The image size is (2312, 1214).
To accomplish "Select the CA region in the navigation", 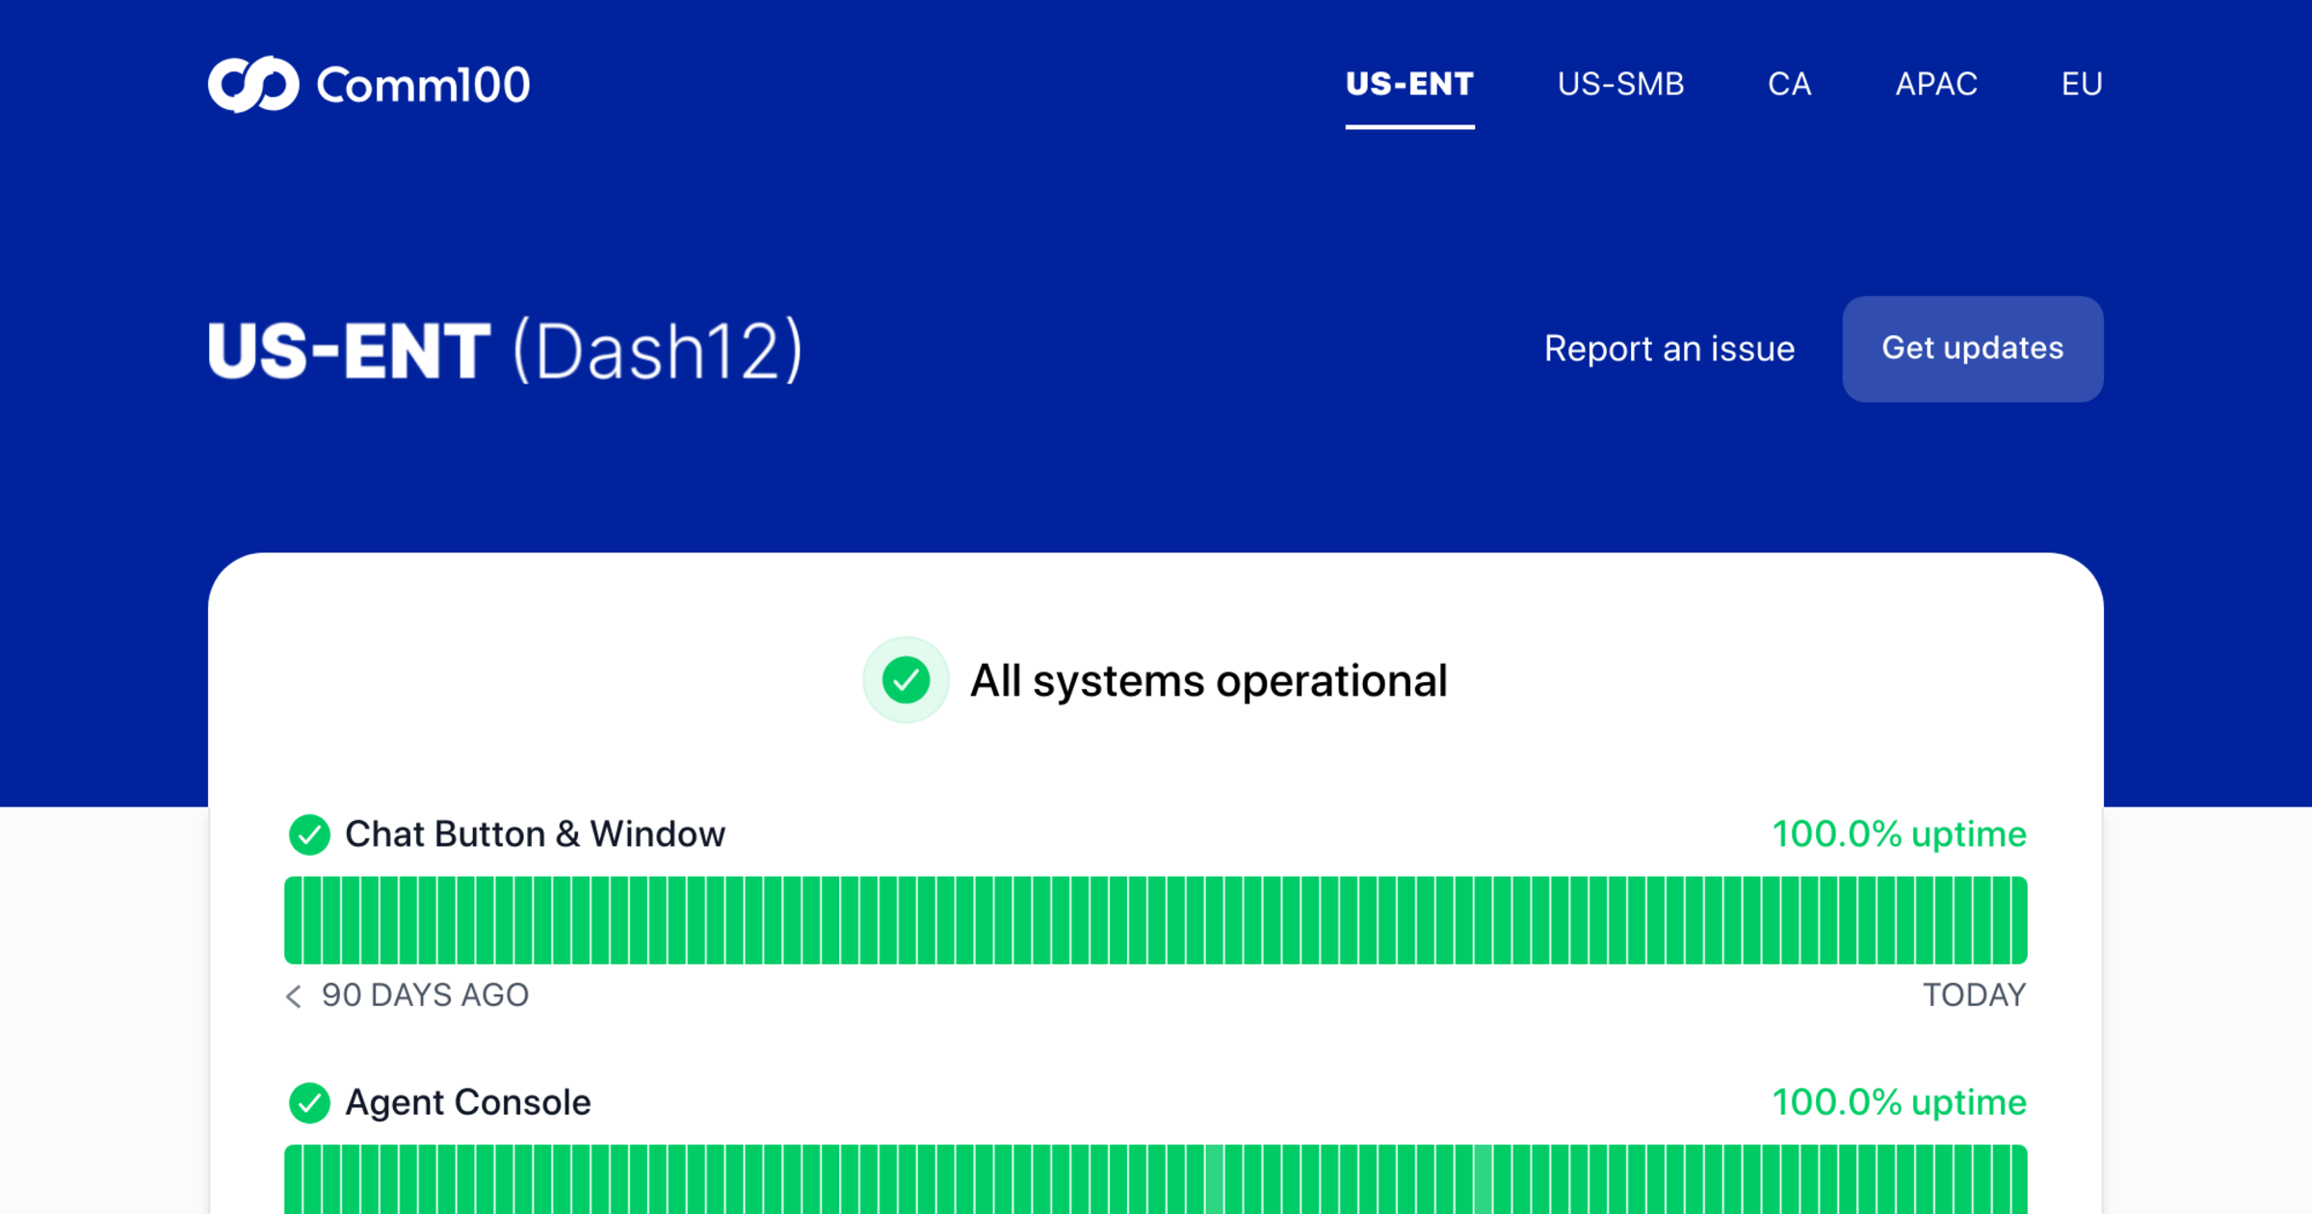I will pos(1790,85).
